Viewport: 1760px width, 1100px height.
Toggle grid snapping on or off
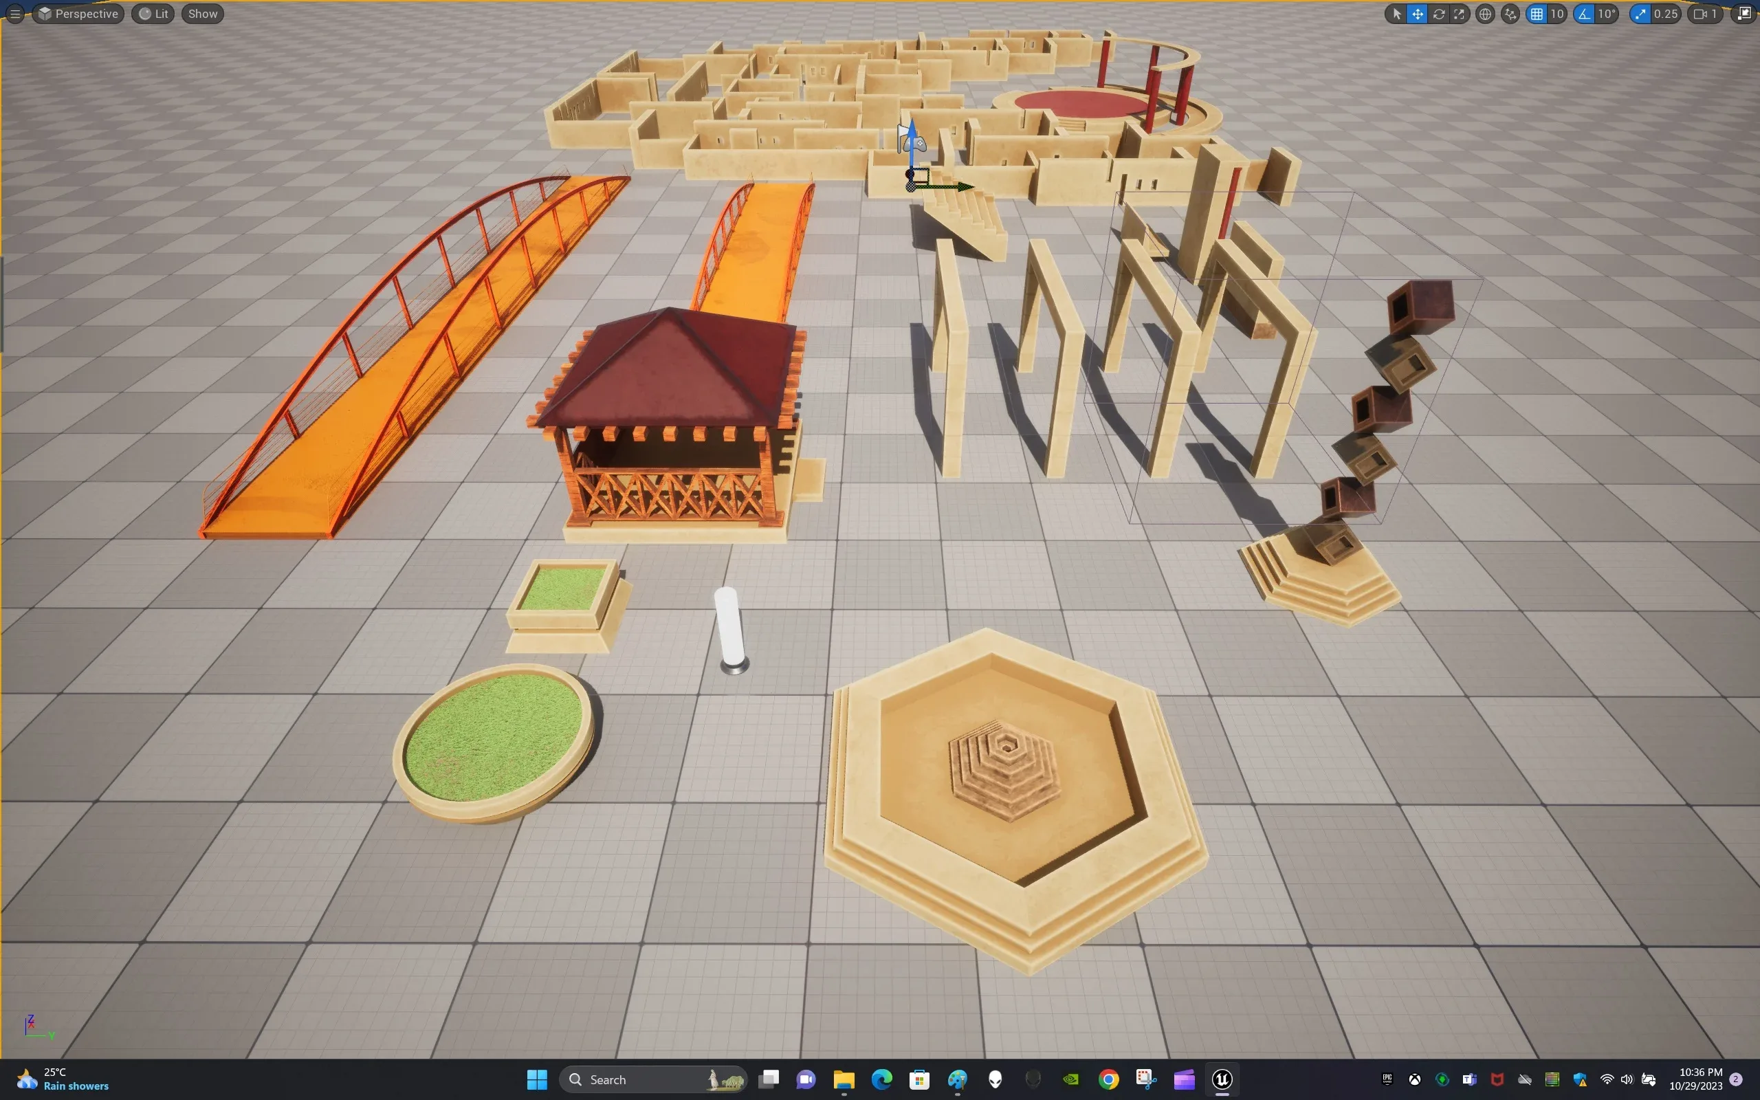[1537, 14]
